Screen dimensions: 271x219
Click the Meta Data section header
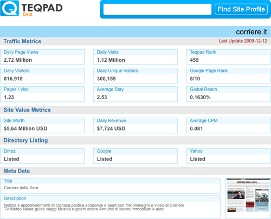(17, 171)
